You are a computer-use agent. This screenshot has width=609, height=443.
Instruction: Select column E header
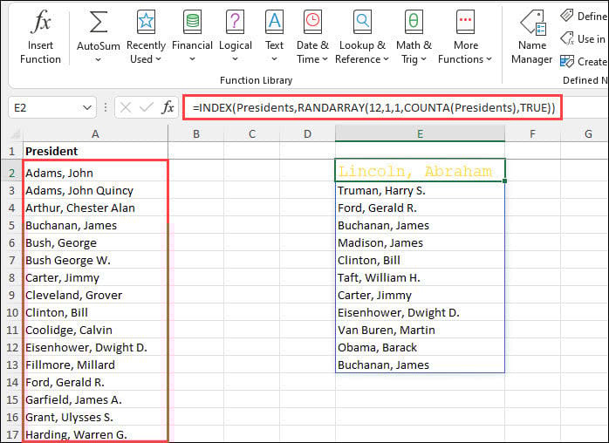pyautogui.click(x=420, y=134)
